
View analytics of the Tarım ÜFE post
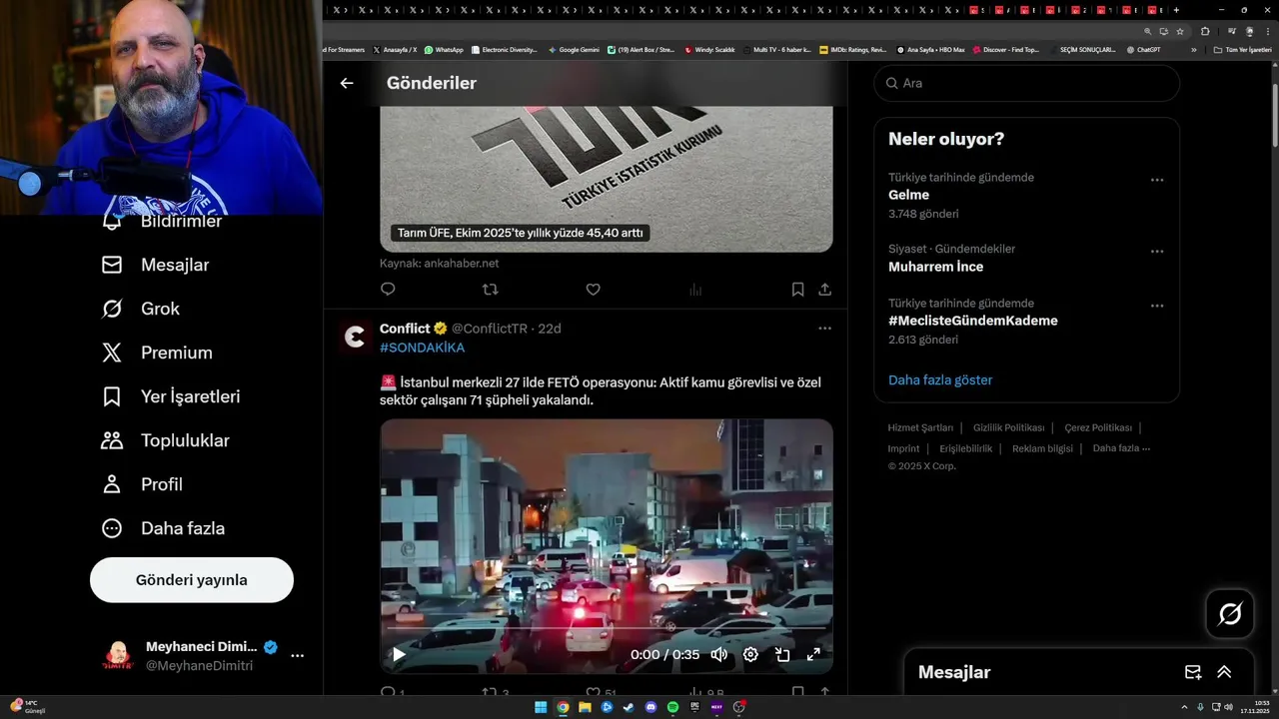pyautogui.click(x=695, y=290)
